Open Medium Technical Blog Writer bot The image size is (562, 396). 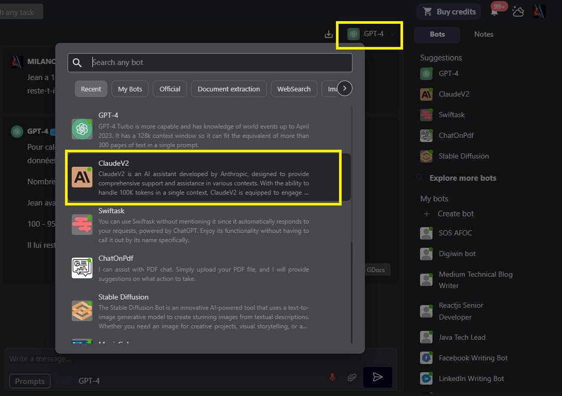coord(467,280)
